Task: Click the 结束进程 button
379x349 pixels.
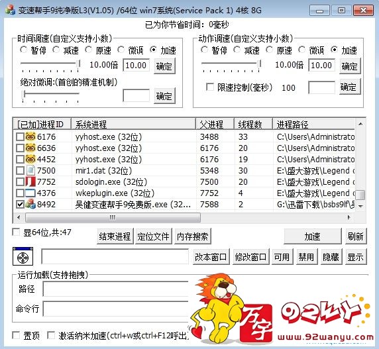Action: tap(115, 236)
